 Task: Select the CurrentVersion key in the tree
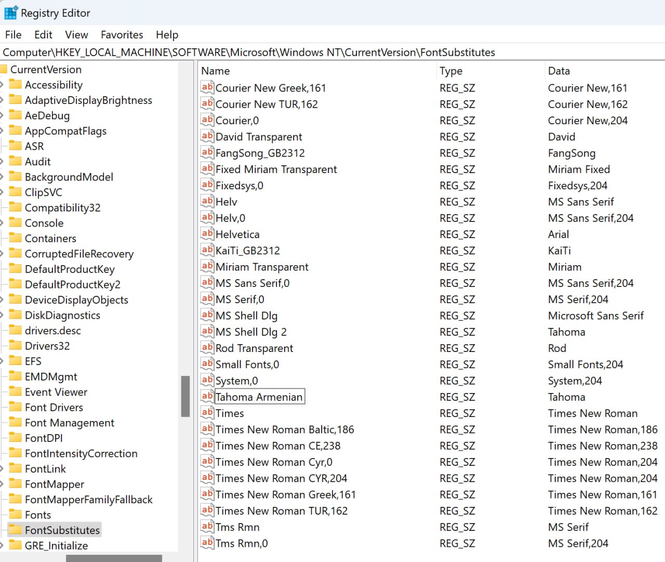coord(46,69)
